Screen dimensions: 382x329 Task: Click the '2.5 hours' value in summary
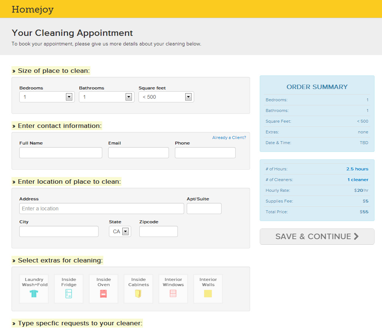[x=358, y=169]
